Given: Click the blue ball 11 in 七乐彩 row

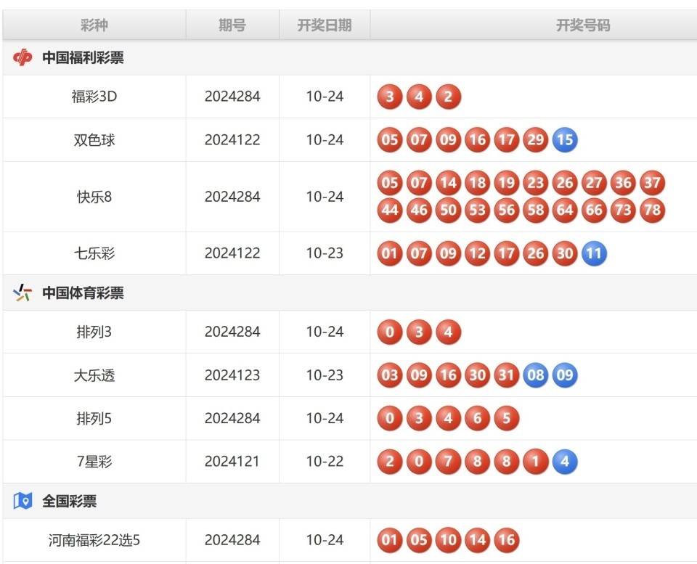Looking at the screenshot, I should (x=594, y=253).
